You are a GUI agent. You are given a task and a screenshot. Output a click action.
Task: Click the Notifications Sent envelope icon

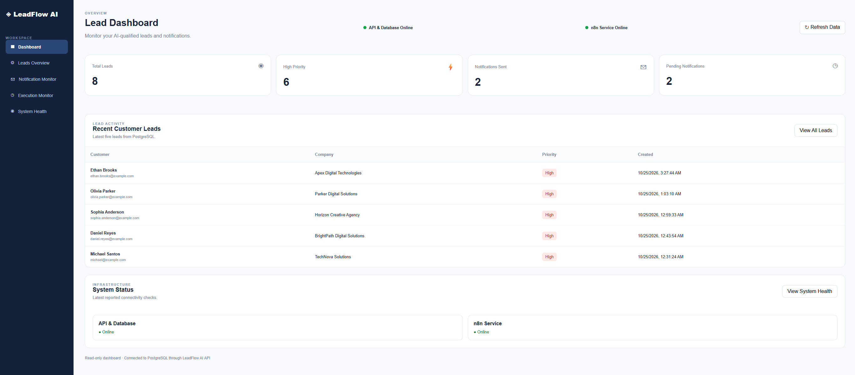tap(643, 67)
